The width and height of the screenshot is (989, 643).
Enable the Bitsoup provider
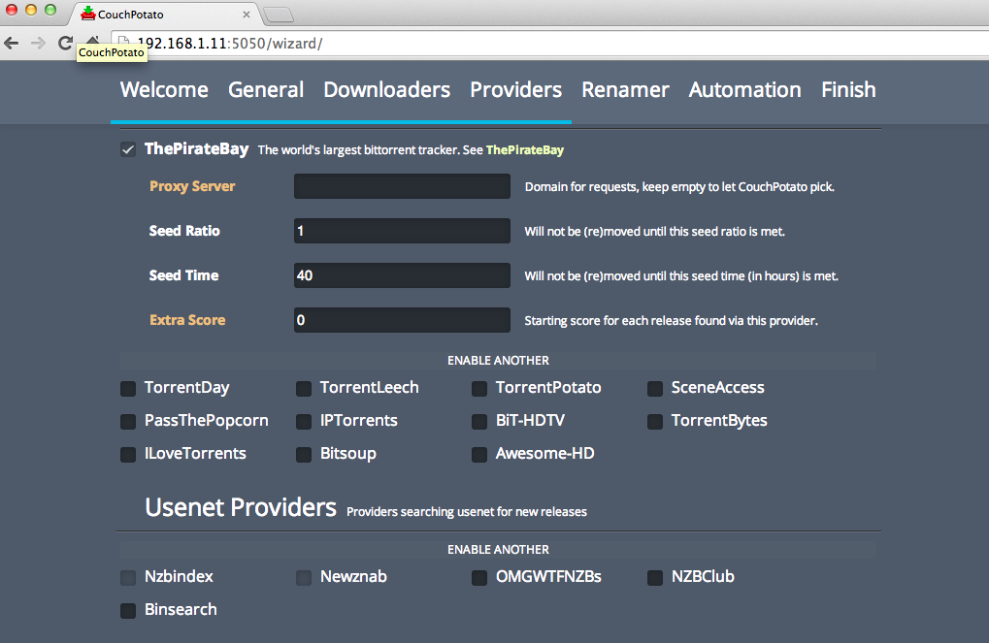point(304,455)
